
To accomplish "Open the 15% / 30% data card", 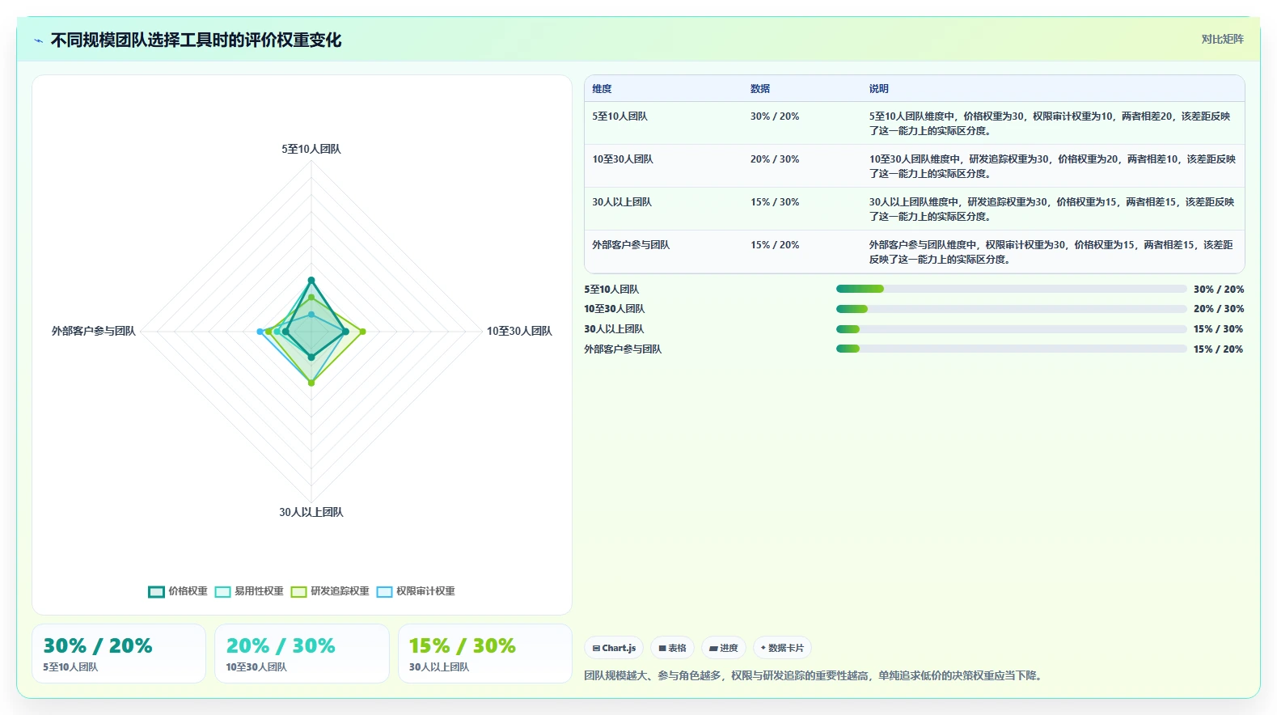I will point(485,654).
